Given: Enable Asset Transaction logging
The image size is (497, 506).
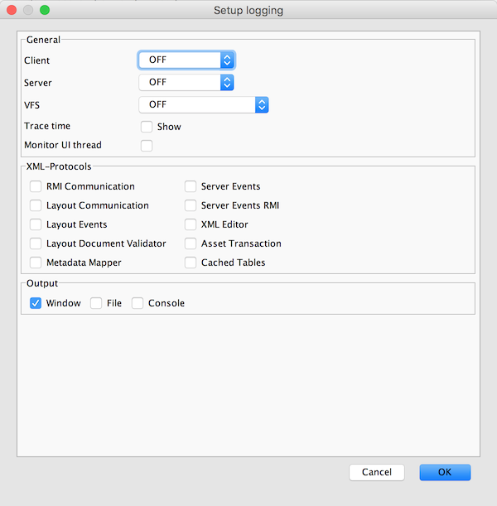Looking at the screenshot, I should [x=191, y=243].
